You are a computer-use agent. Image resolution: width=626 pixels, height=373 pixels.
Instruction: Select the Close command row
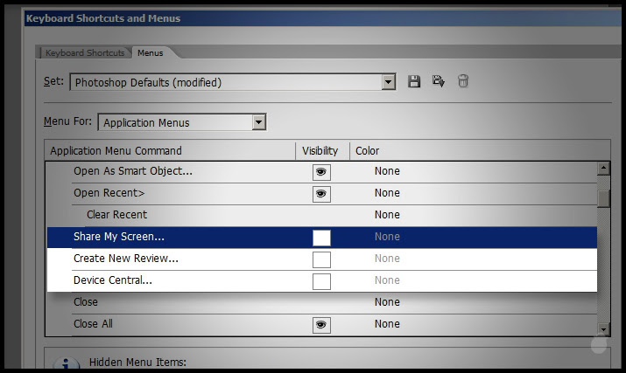(x=322, y=302)
